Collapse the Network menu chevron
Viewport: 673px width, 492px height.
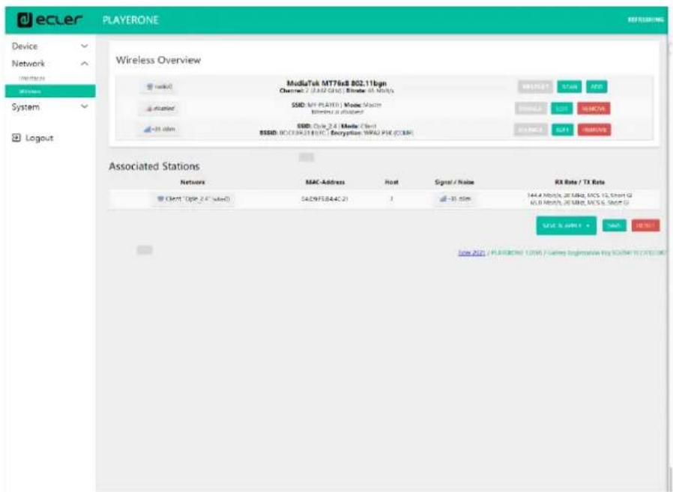tap(85, 64)
